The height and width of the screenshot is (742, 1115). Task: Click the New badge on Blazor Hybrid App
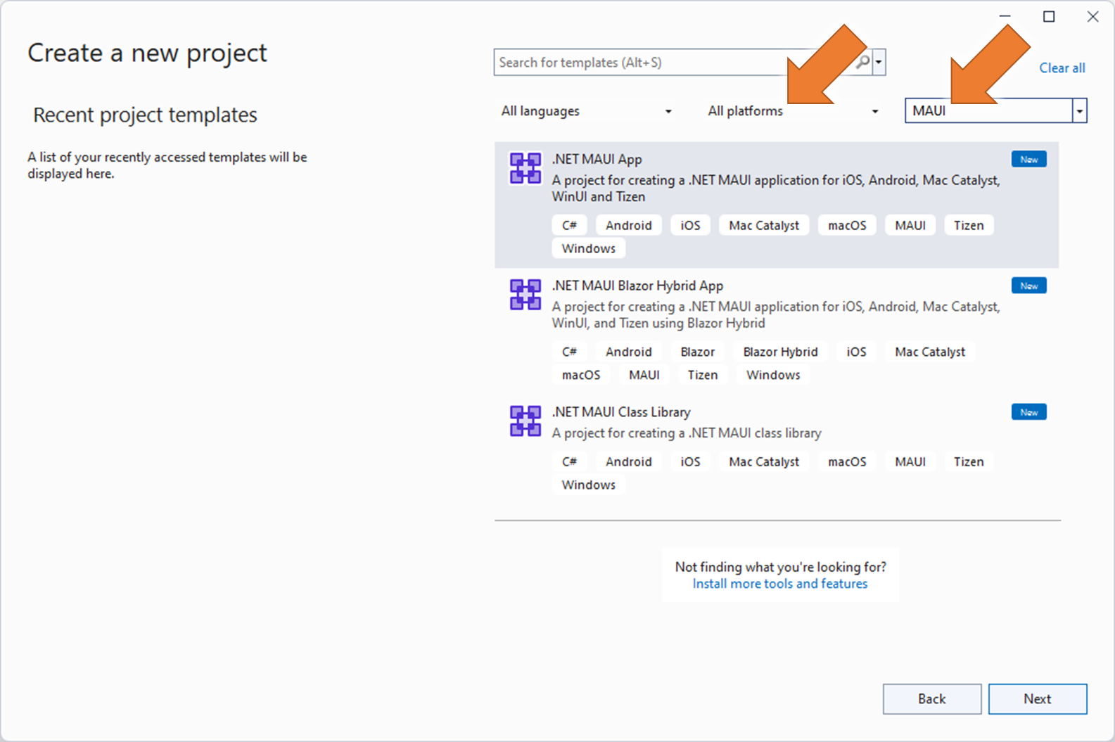(x=1029, y=286)
